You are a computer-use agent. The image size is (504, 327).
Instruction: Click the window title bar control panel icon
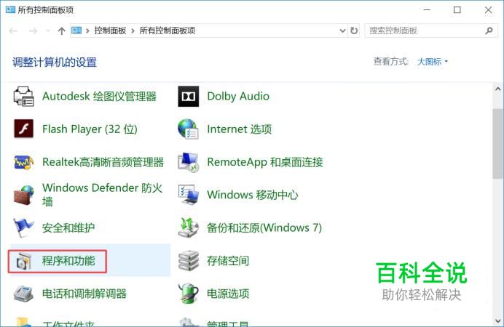pos(10,9)
